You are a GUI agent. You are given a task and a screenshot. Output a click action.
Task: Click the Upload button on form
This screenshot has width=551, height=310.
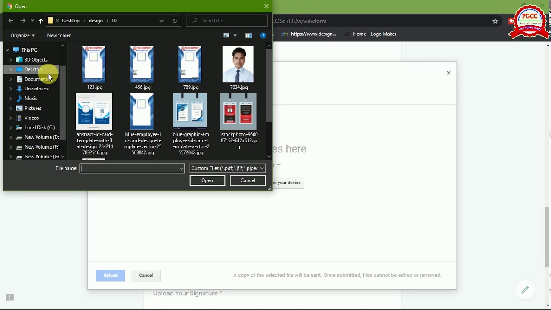pos(111,276)
